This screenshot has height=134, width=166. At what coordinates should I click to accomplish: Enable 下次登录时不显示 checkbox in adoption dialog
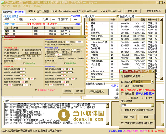tap(122, 123)
